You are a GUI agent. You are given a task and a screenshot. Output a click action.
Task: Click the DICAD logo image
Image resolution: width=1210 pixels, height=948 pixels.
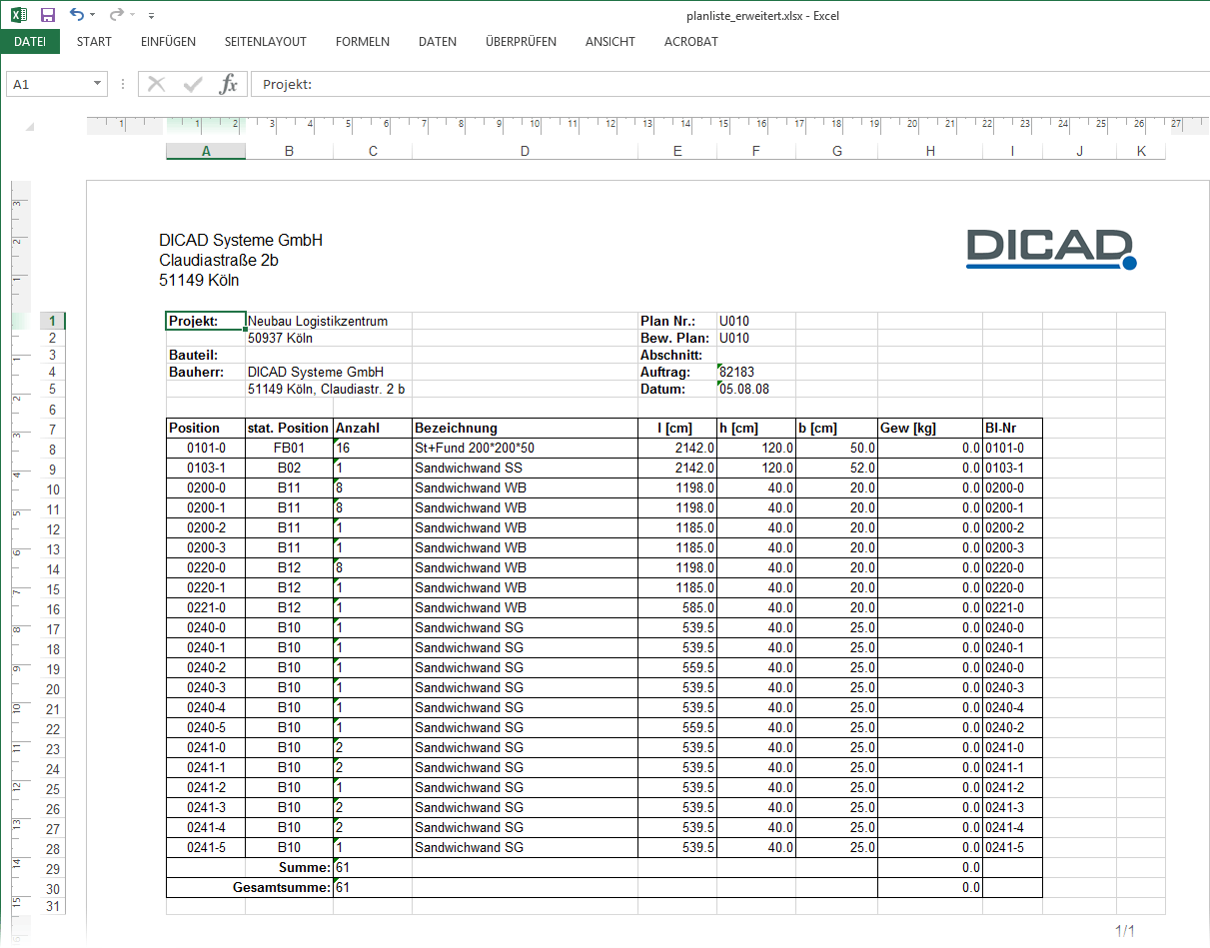(1052, 250)
